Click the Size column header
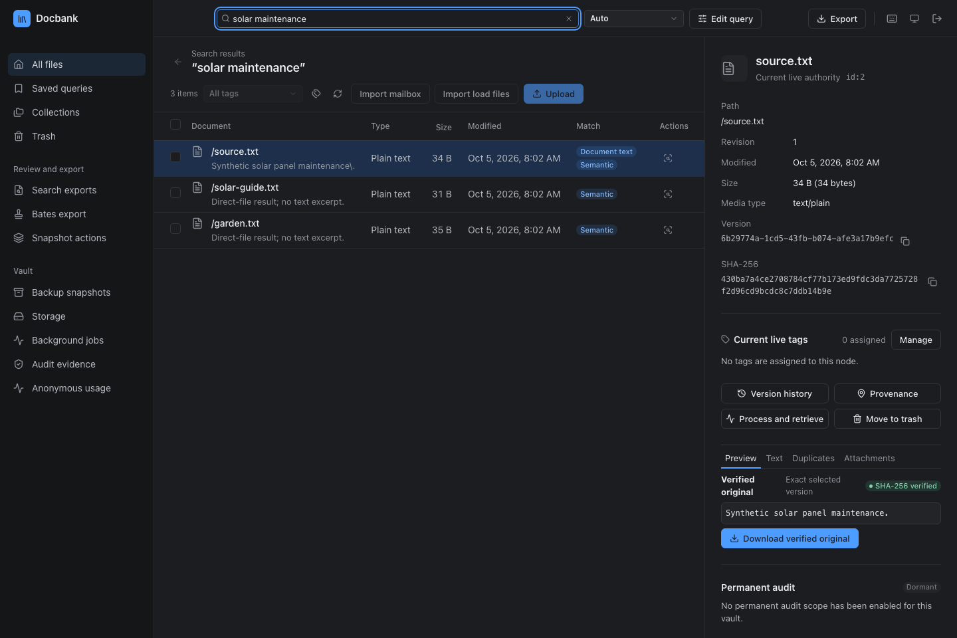957x638 pixels. [x=443, y=127]
